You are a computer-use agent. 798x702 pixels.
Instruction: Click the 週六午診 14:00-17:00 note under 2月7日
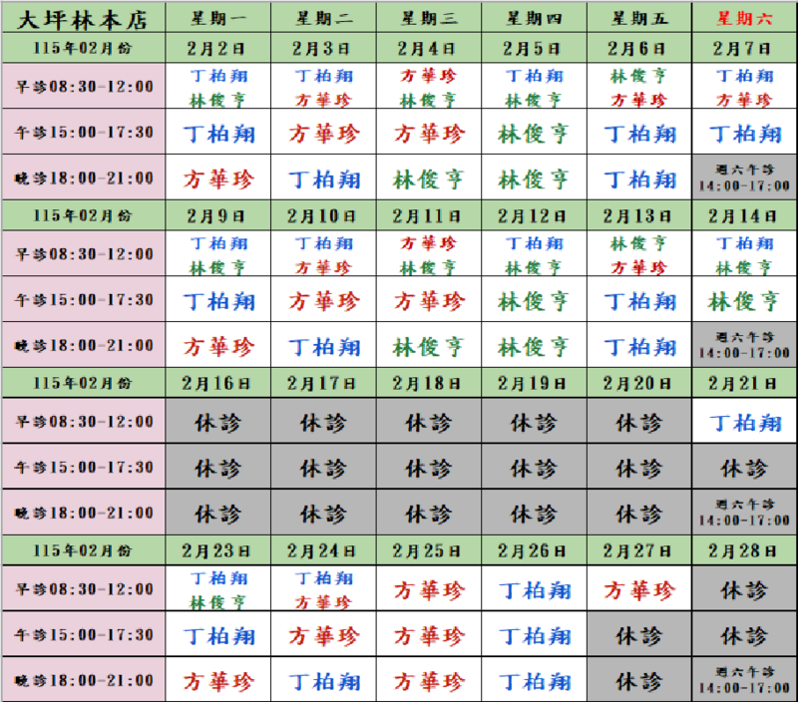[x=743, y=178]
